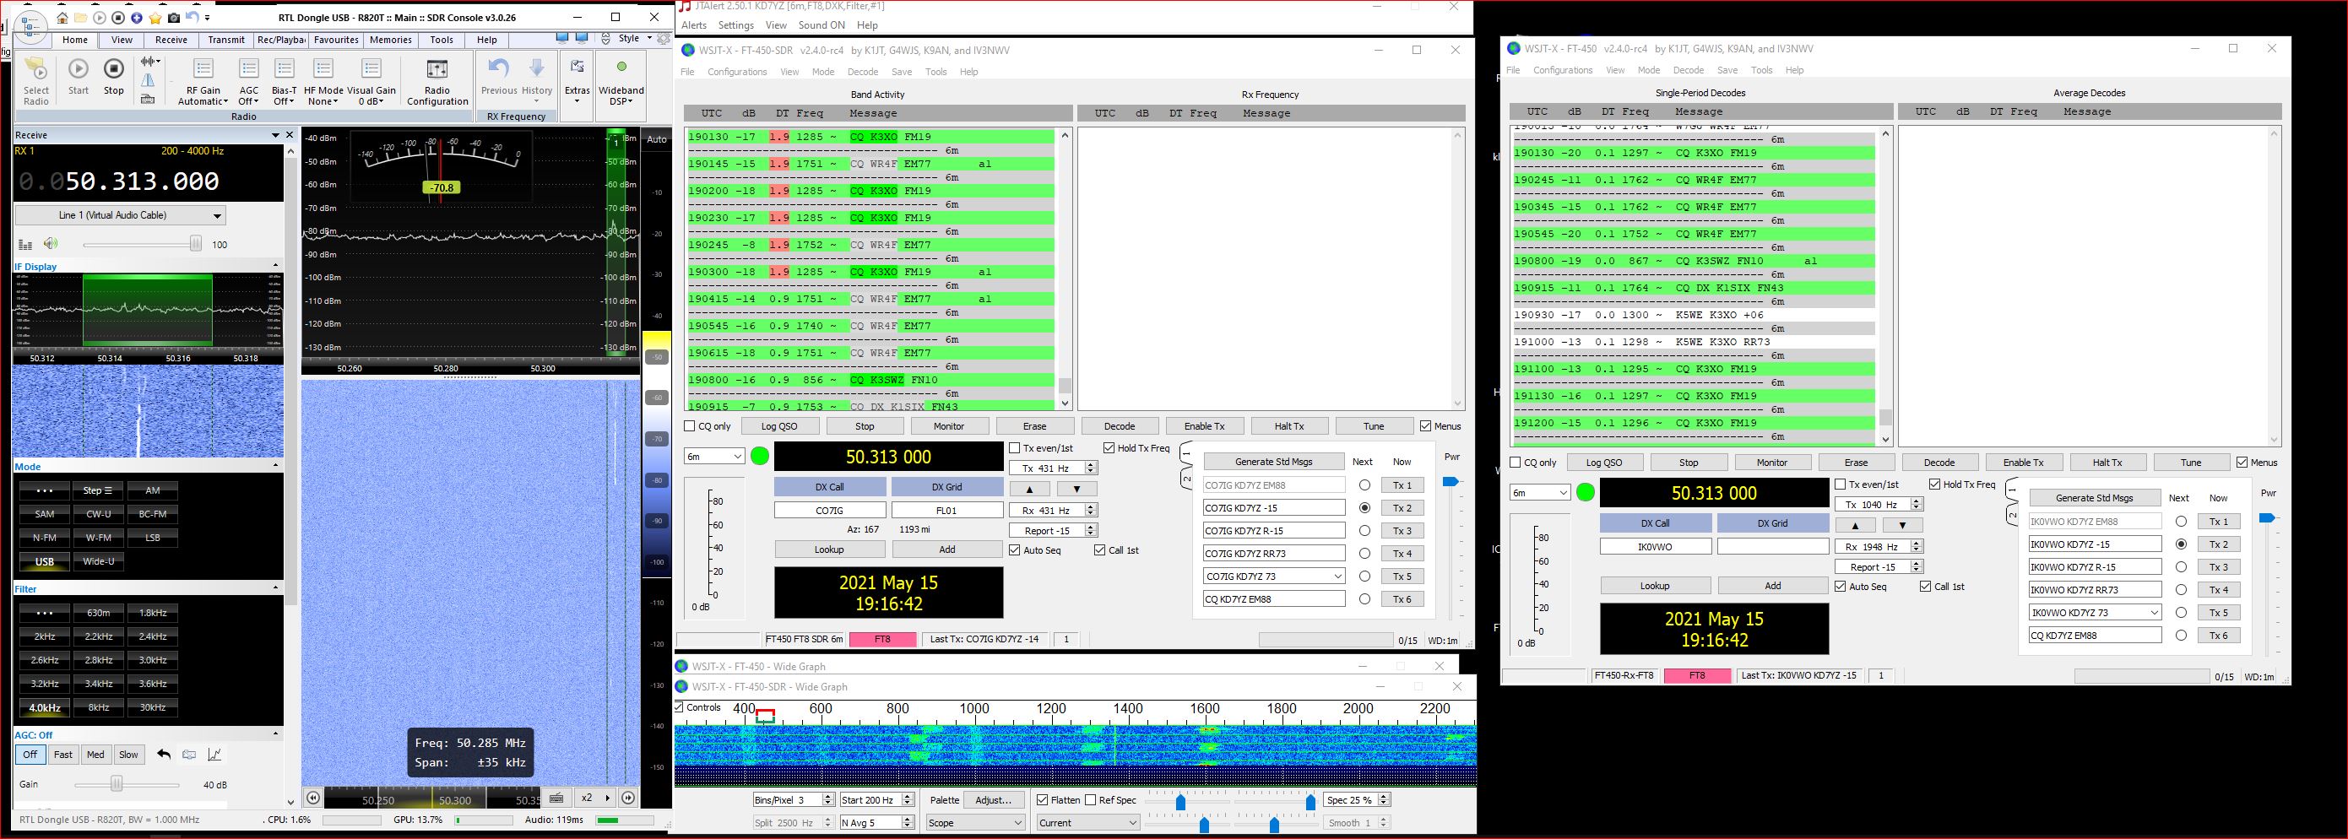The image size is (2348, 839).
Task: Select the 2.4kHz filter button
Action: [152, 636]
